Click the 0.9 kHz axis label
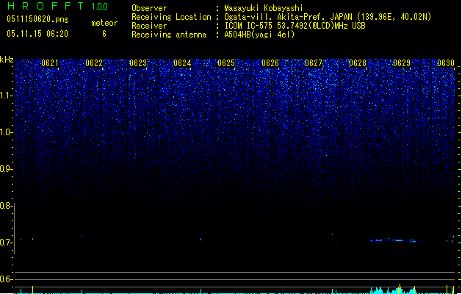462x294 pixels. pos(7,169)
